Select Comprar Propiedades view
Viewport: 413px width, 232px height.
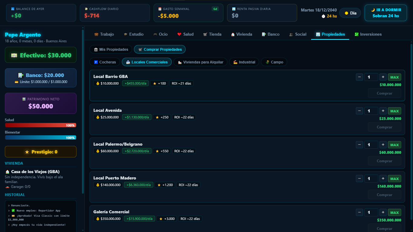(160, 49)
